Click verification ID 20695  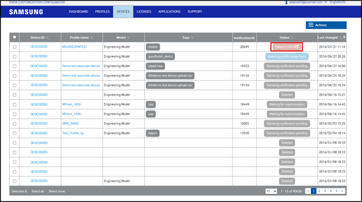[244, 47]
